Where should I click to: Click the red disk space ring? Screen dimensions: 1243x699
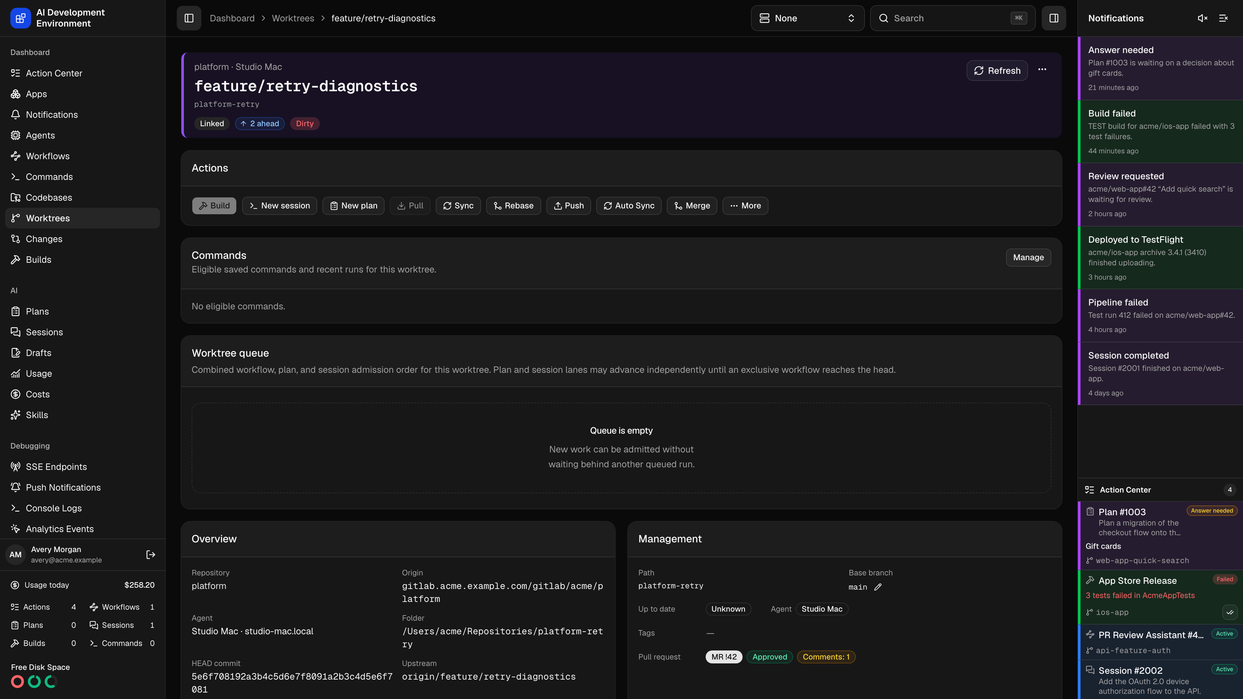point(17,682)
